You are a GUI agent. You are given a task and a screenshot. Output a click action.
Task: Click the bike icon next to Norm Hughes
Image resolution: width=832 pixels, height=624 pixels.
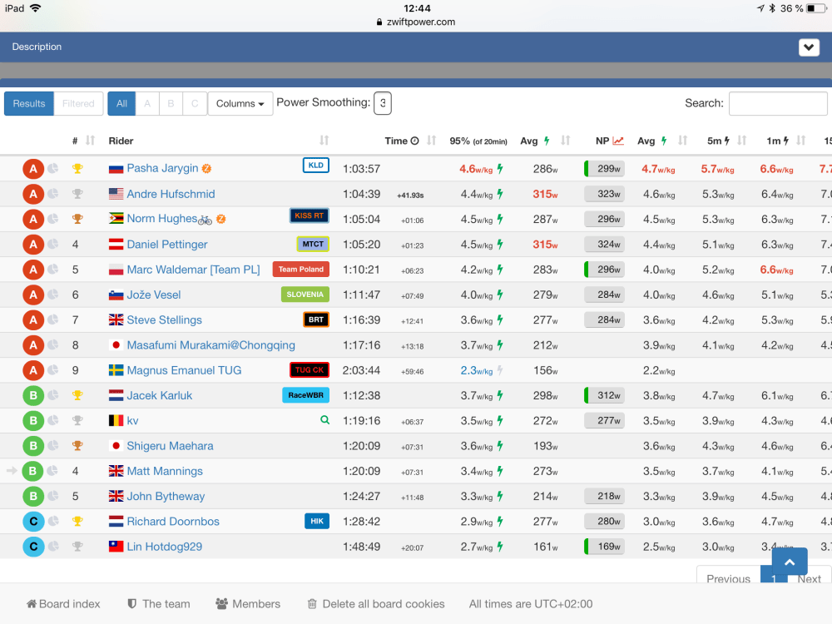click(x=205, y=220)
